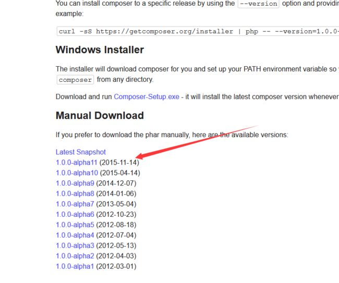This screenshot has width=339, height=283.
Task: Click the date text (2013-05-04)
Action: click(116, 204)
